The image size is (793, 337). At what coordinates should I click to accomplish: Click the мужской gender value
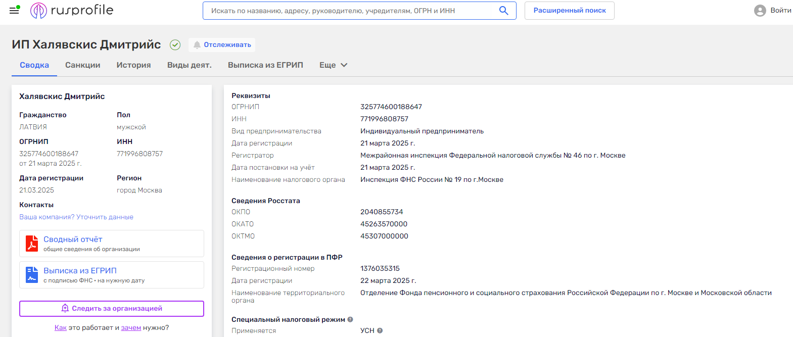click(x=131, y=127)
